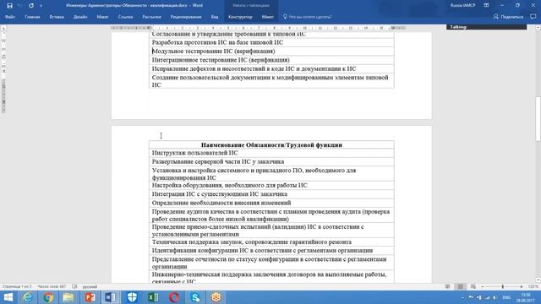Click the tab selector at the ruler corner
The width and height of the screenshot is (541, 304).
[x=3, y=28]
